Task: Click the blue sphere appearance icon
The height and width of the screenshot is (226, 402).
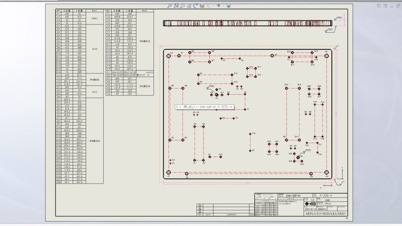Action: coord(228,6)
